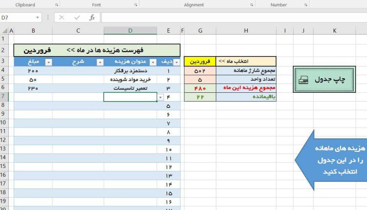The width and height of the screenshot is (367, 210).
Task: Select the column G header
Action: [x=200, y=31]
